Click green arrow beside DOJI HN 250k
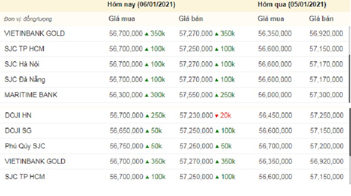This screenshot has height=196, width=351. (147, 116)
